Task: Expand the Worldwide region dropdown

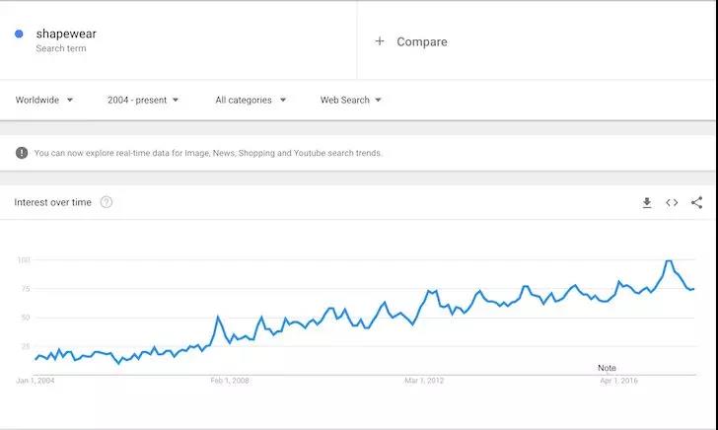Action: (x=44, y=100)
